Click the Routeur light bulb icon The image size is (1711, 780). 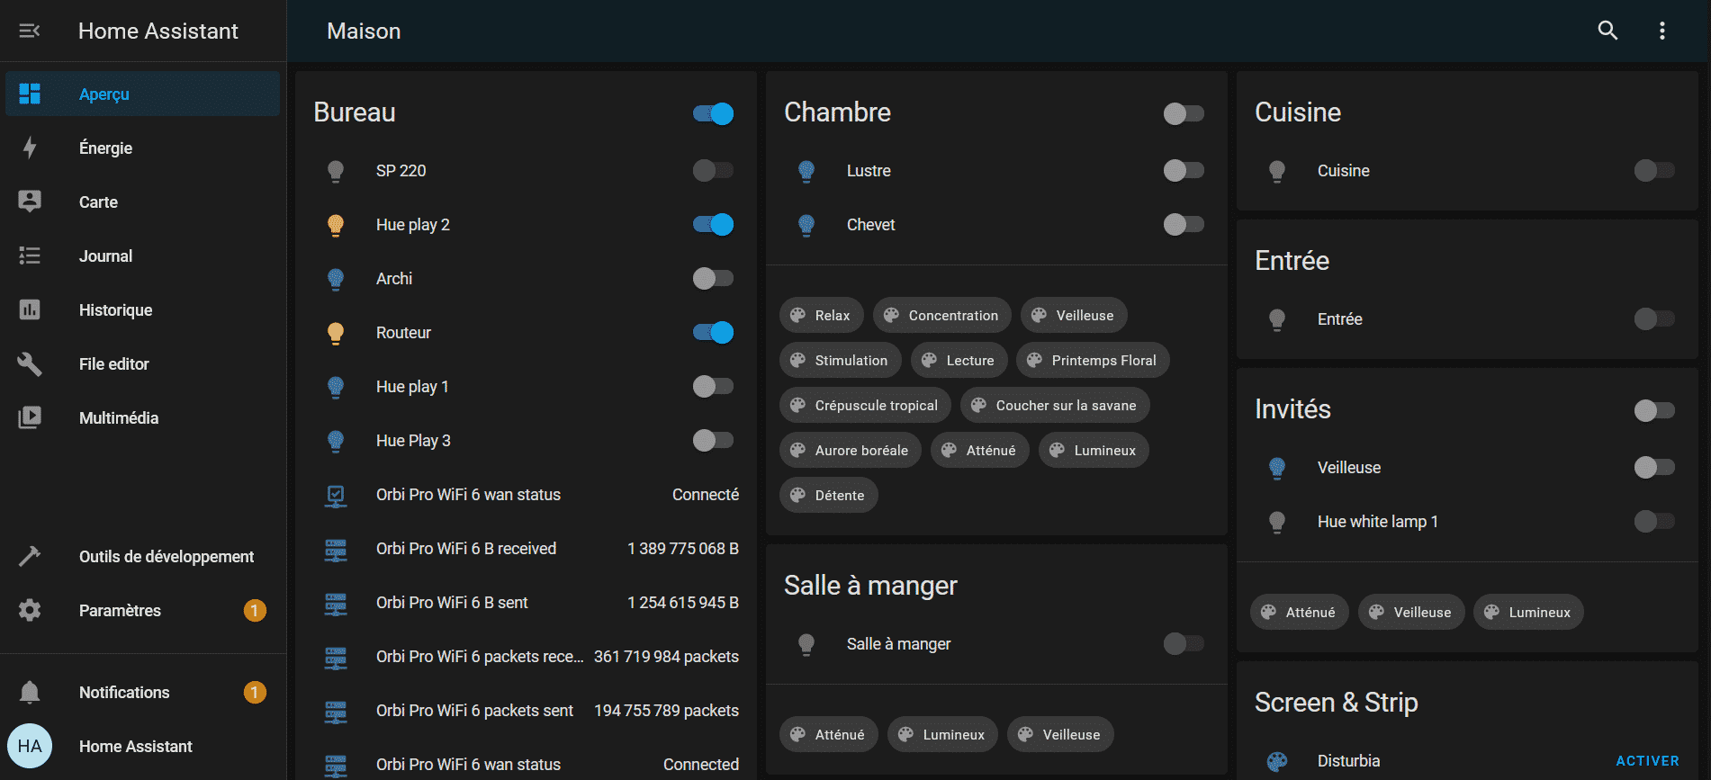pos(336,333)
